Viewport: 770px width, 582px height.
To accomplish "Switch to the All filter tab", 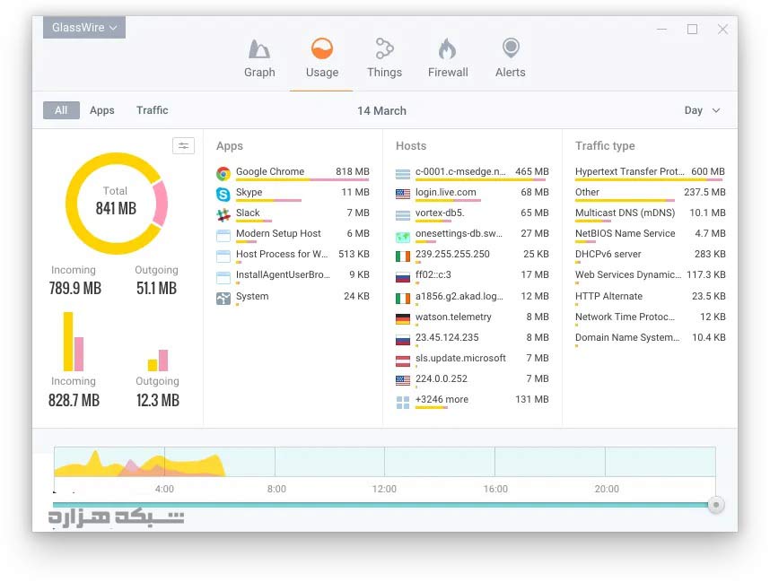I will click(x=61, y=110).
